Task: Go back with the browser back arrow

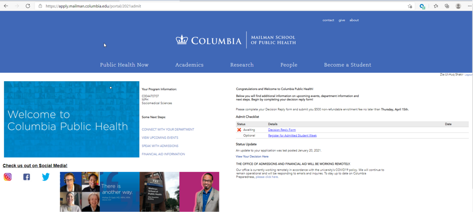Action: pos(6,6)
